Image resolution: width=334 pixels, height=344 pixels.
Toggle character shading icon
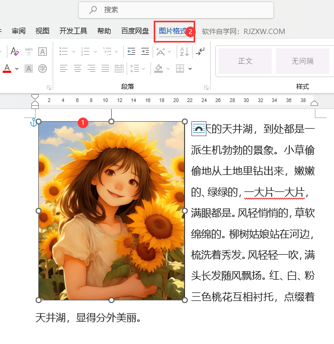tap(29, 69)
